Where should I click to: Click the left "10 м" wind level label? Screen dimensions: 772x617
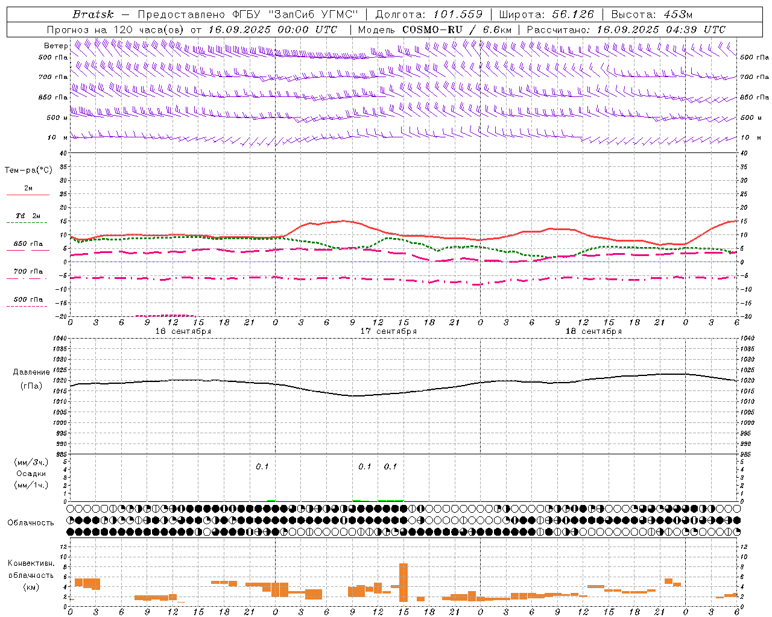point(58,137)
